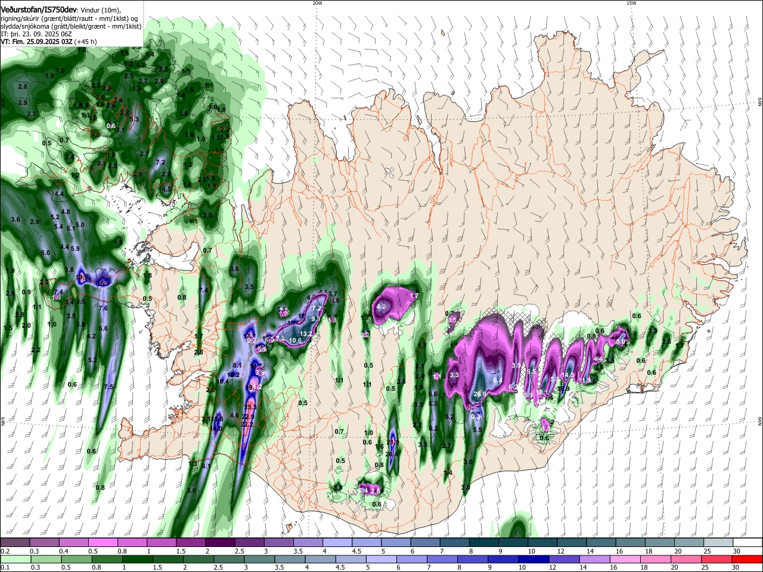Click the 26.9 precipitation value on the map
This screenshot has height=572, width=763.
[x=480, y=394]
